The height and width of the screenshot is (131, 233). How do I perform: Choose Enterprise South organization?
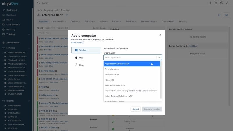pyautogui.click(x=132, y=75)
